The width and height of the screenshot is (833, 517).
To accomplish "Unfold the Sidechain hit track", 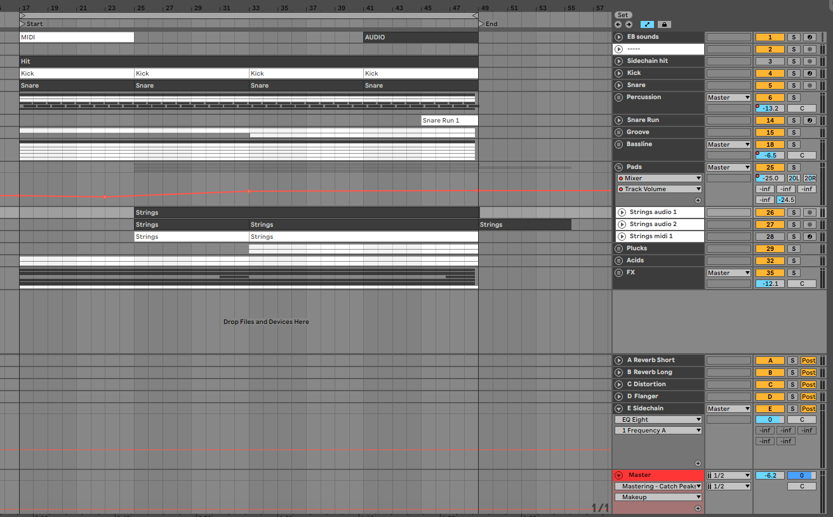I will tap(619, 61).
